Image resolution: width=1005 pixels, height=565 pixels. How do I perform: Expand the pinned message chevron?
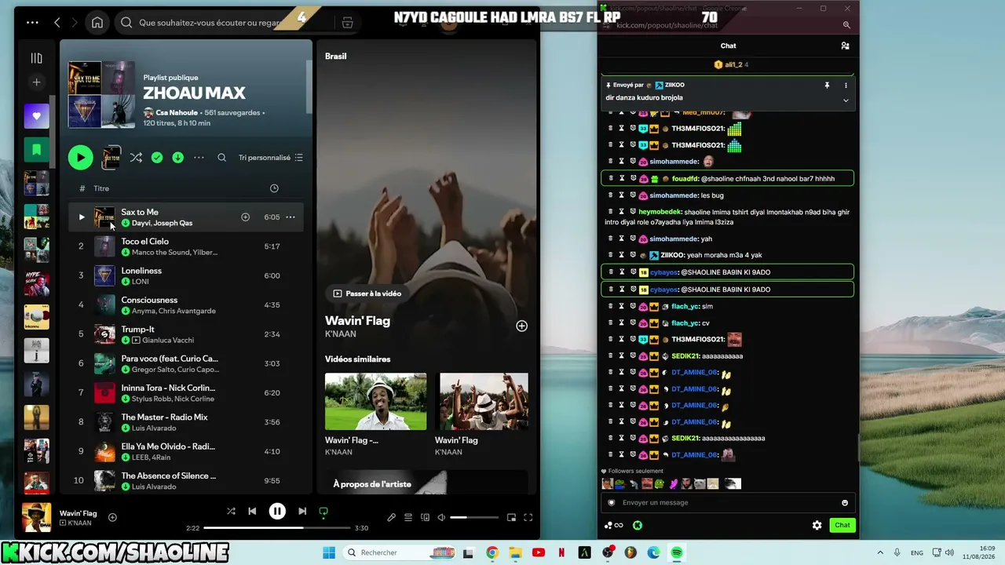click(846, 100)
